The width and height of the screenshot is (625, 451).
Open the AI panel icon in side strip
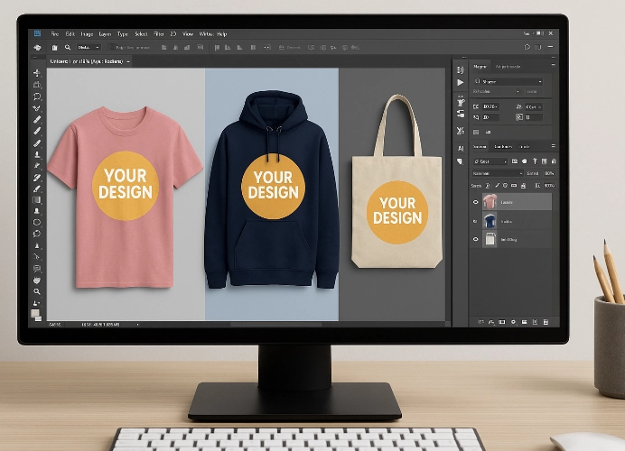point(461,148)
